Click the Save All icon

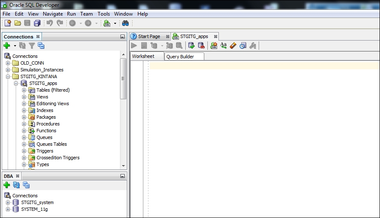tap(37, 23)
